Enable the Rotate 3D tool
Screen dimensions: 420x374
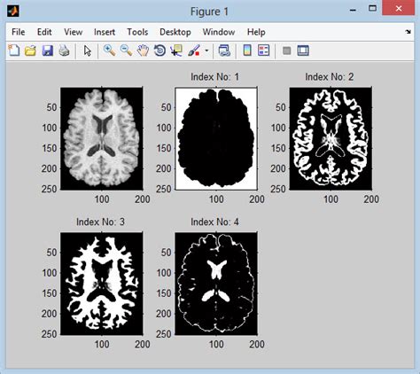pyautogui.click(x=159, y=51)
